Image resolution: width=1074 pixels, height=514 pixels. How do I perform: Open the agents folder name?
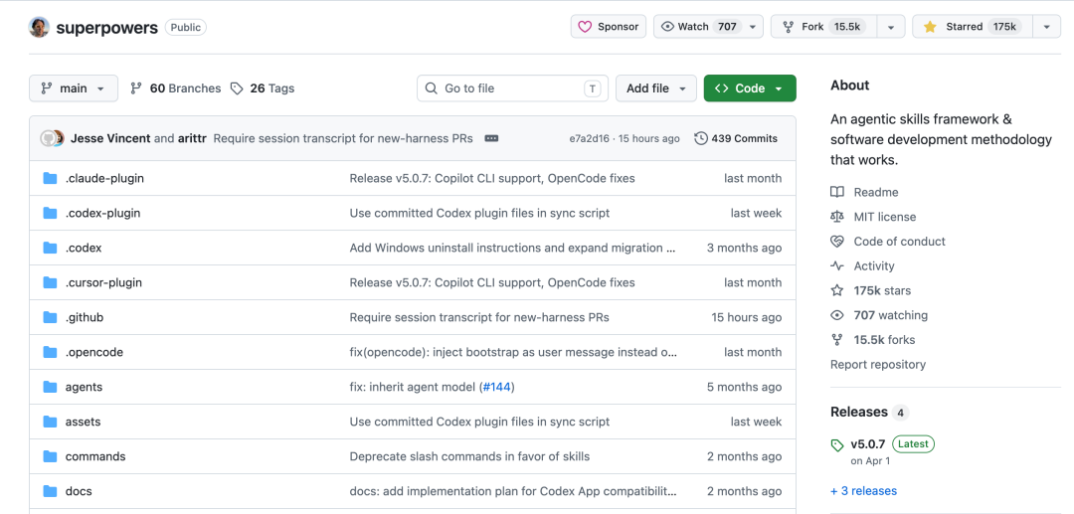pyautogui.click(x=84, y=387)
